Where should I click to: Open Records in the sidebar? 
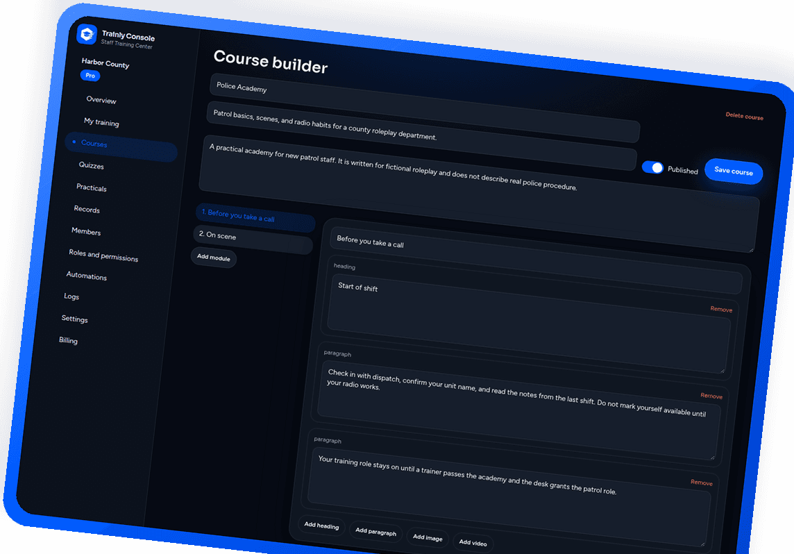[87, 209]
